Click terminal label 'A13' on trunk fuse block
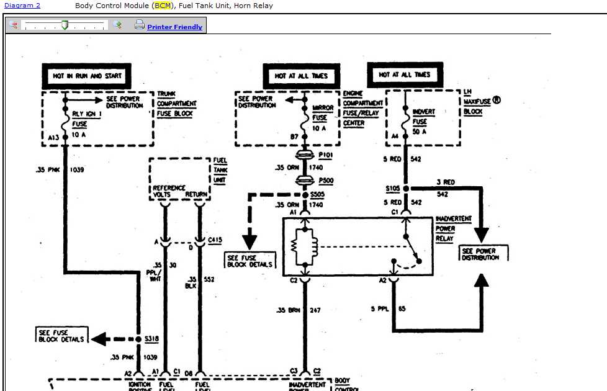607x391 pixels. pos(53,137)
